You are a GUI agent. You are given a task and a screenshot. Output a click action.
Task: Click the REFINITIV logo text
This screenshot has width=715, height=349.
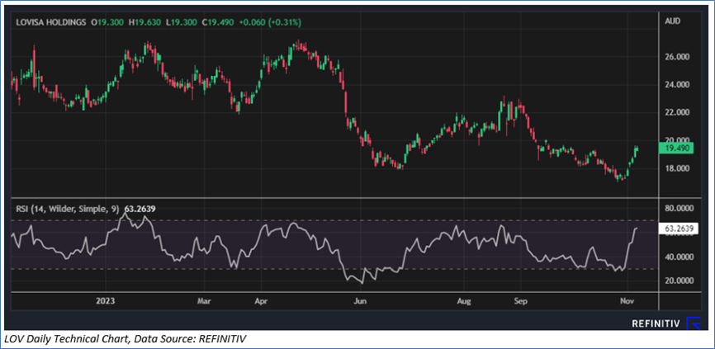(x=656, y=324)
